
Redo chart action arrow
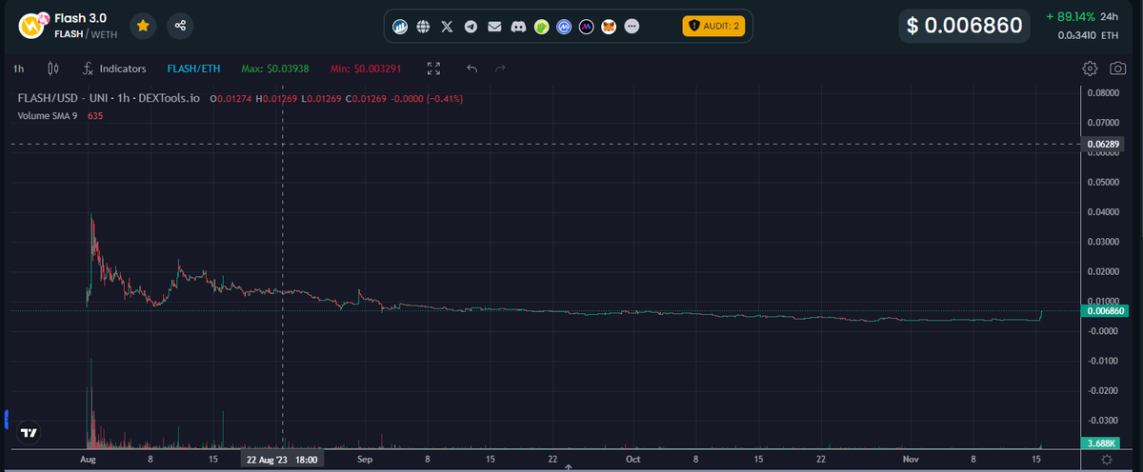(x=500, y=69)
